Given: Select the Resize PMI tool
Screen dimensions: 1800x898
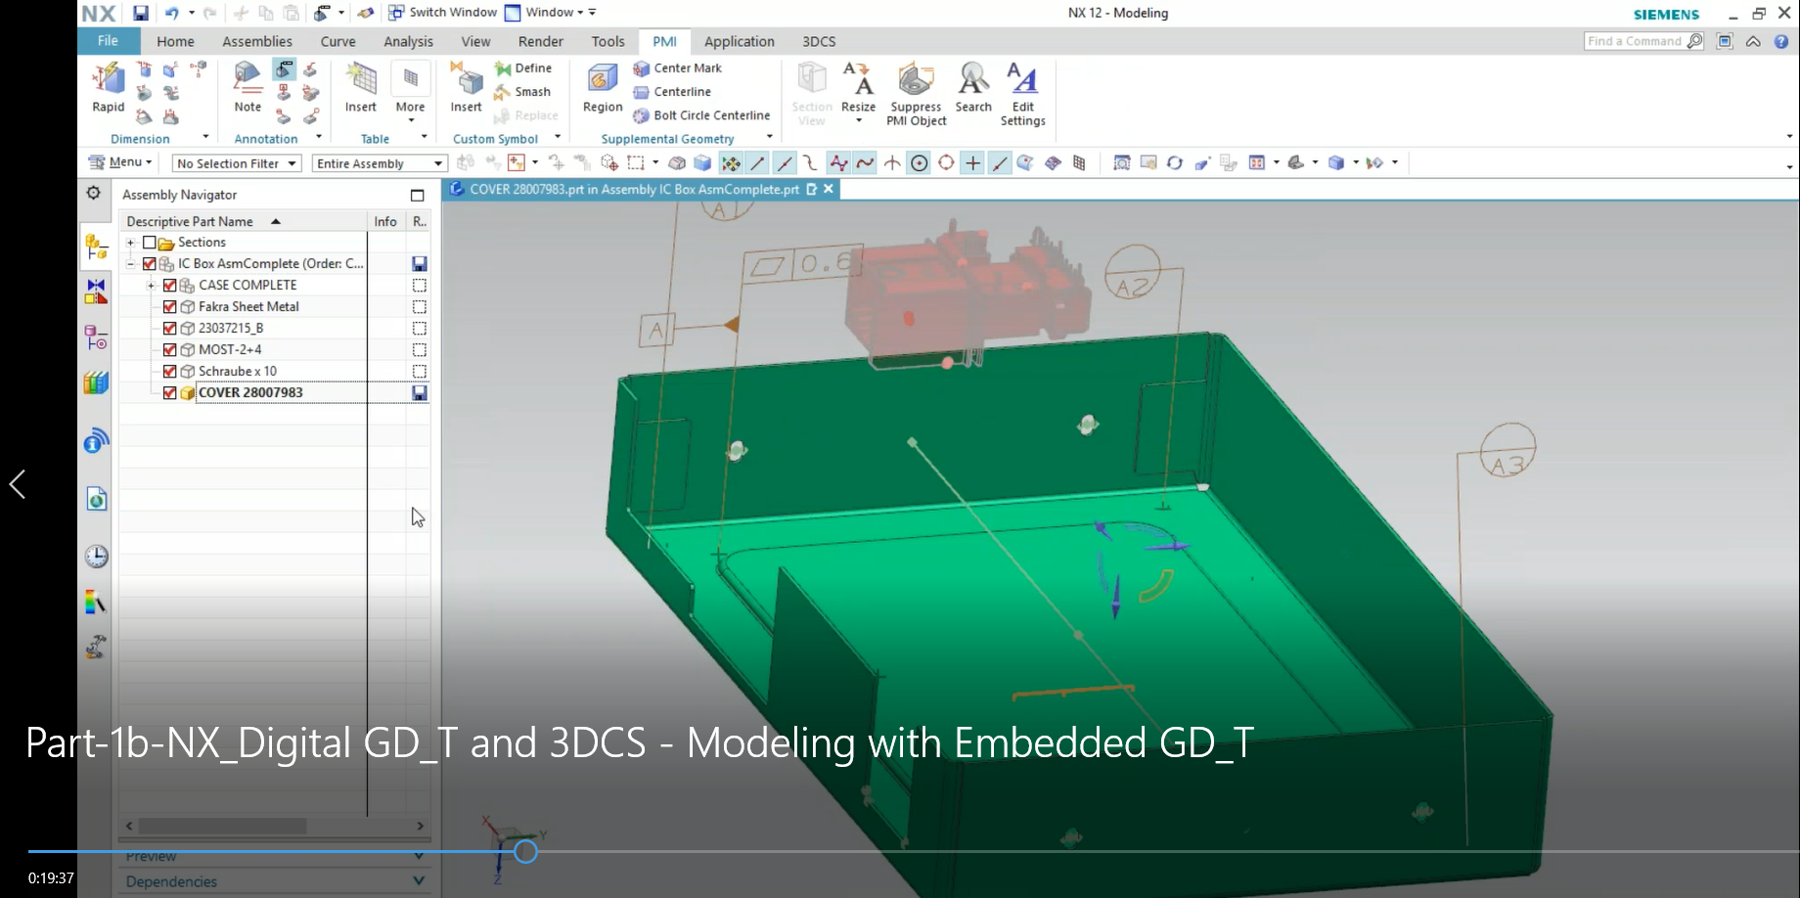Looking at the screenshot, I should coord(858,93).
